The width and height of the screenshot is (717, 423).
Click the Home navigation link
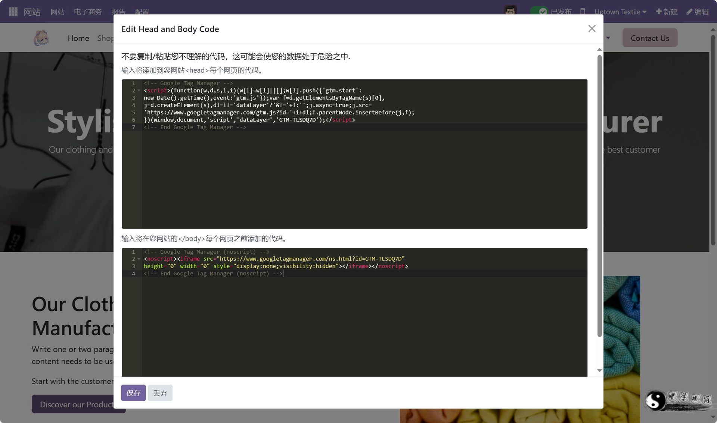click(x=78, y=38)
